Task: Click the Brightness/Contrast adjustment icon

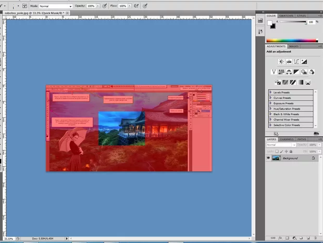Action: pos(281,61)
